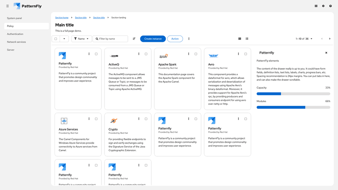This screenshot has width=338, height=190.
Task: Check the bulk select checkbox
Action: [x=56, y=39]
